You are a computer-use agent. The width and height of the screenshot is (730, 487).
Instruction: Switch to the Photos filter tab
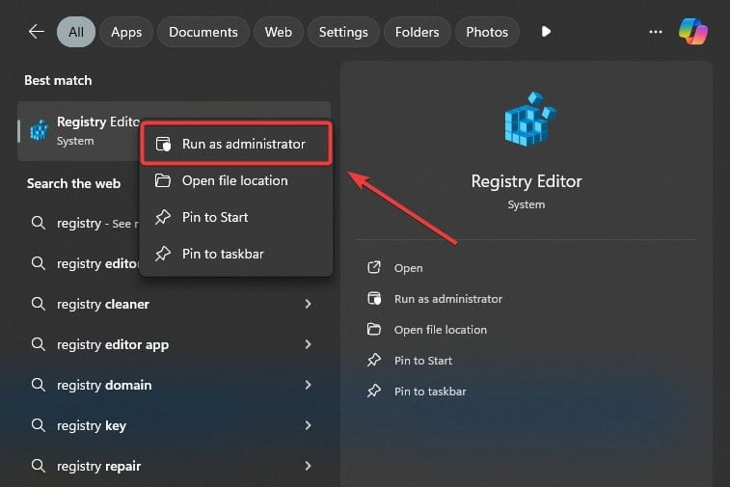pos(487,32)
